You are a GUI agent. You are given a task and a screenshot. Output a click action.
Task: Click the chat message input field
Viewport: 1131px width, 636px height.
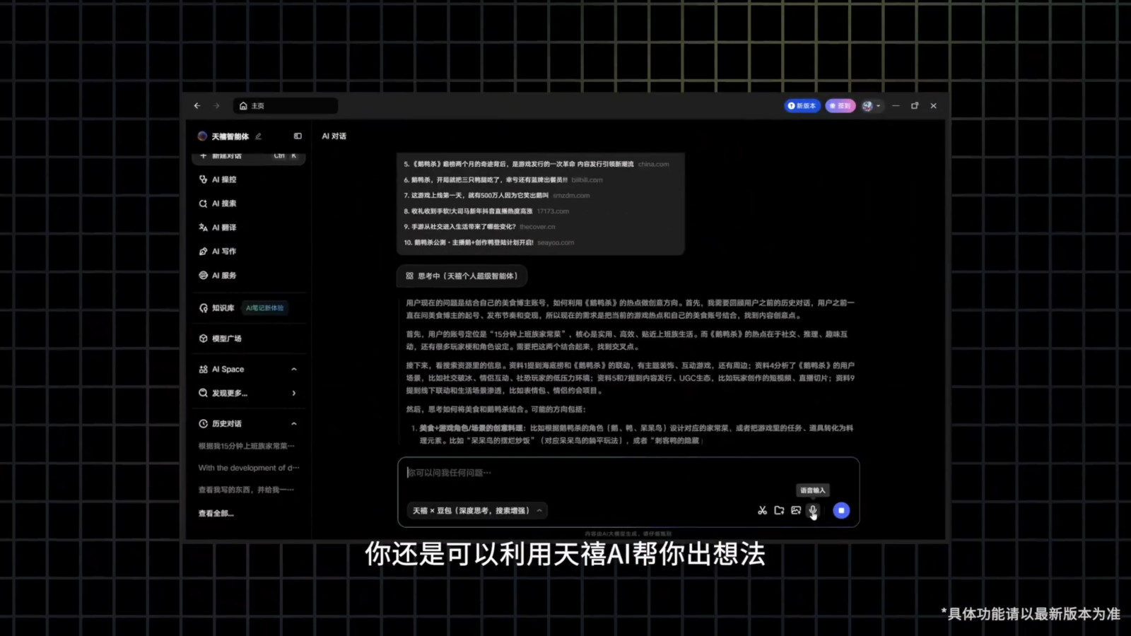pos(628,473)
